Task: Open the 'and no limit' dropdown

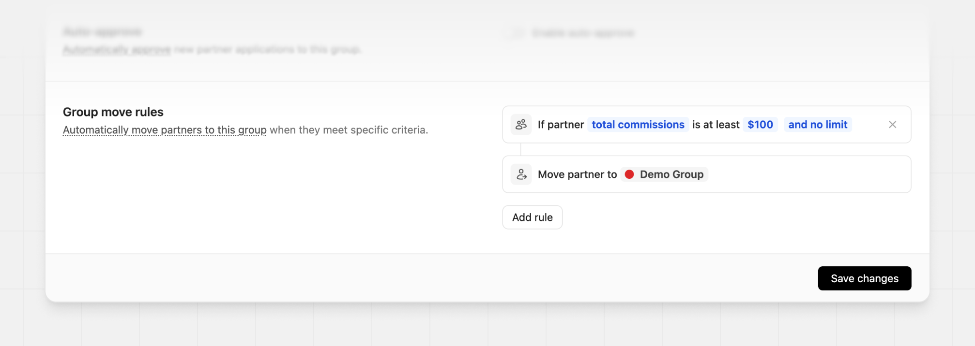Action: 817,124
